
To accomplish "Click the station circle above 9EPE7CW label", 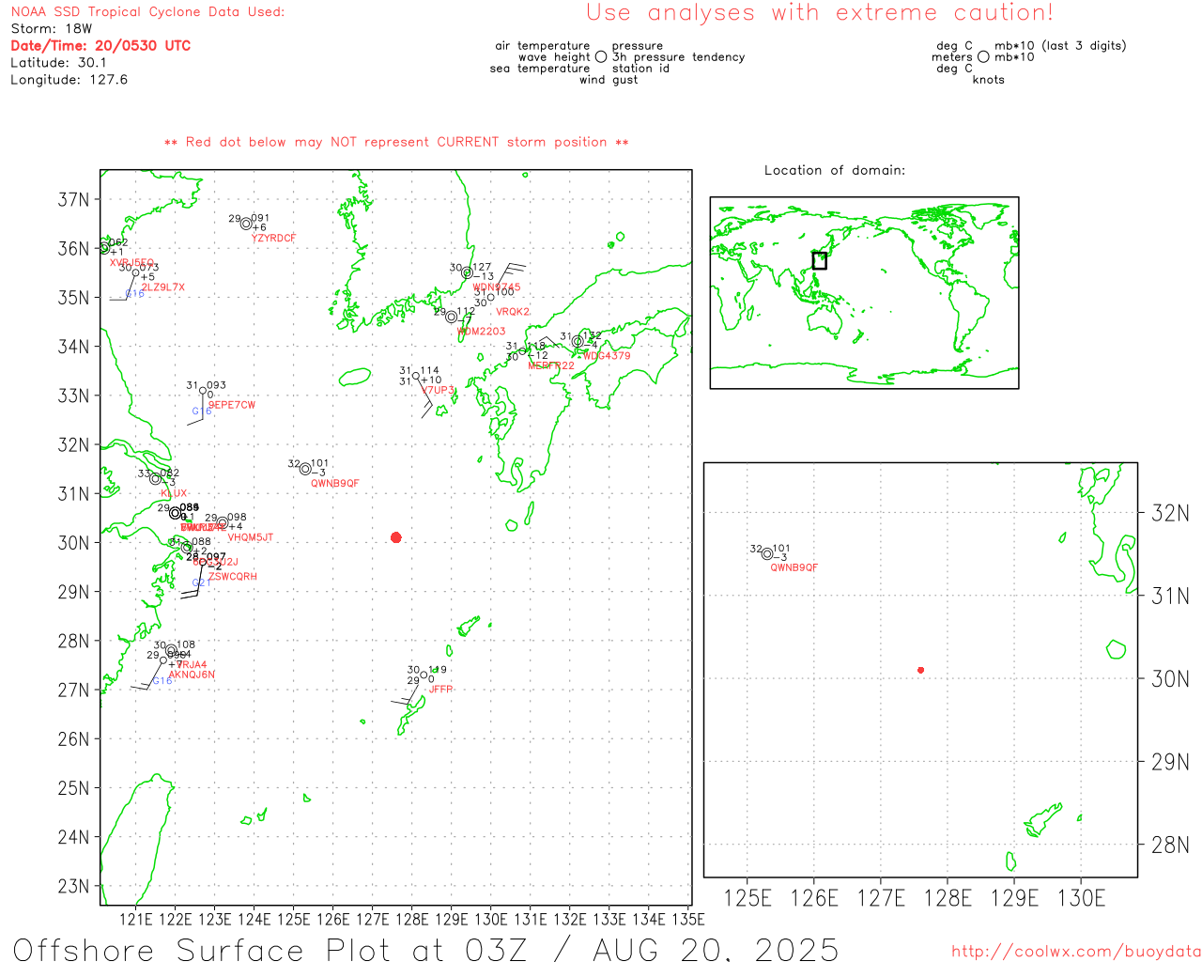I will [202, 391].
